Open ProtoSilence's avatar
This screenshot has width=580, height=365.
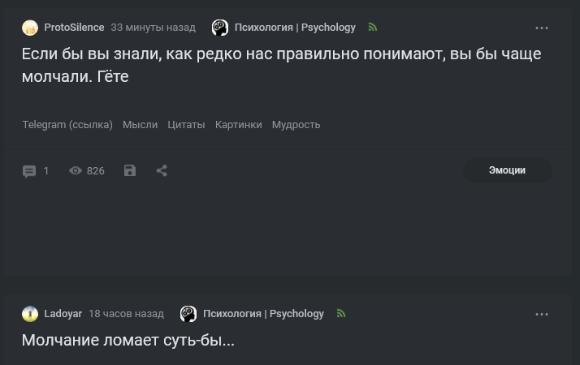click(30, 28)
